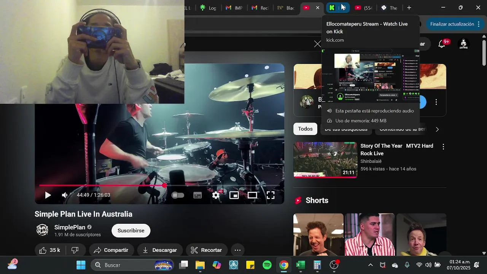Open video settings gear icon
The height and width of the screenshot is (274, 487).
[x=216, y=195]
